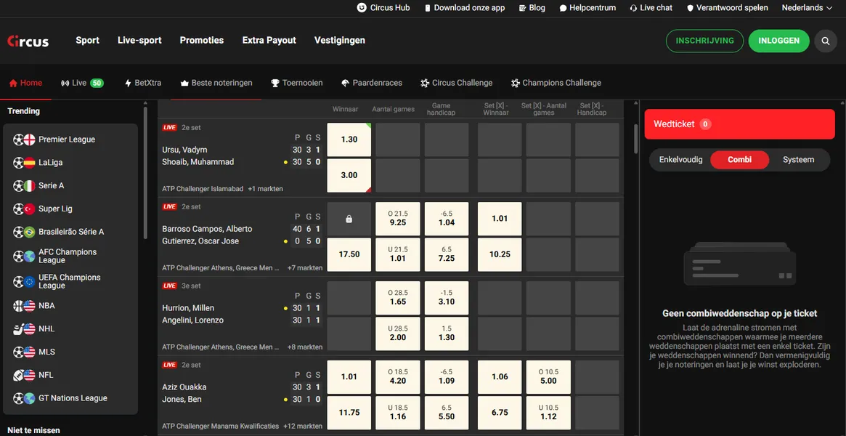Open the Live-sport menu

[139, 41]
